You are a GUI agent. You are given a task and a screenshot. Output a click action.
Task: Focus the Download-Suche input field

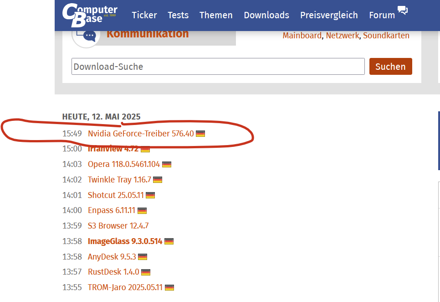tap(218, 67)
